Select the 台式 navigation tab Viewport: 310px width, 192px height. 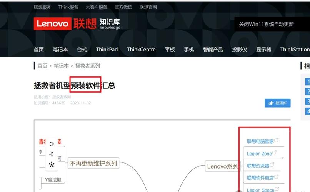click(82, 49)
